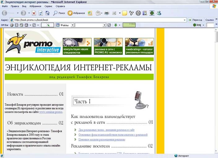
Task: Click the Windows flag logo
Action: coord(214,6)
